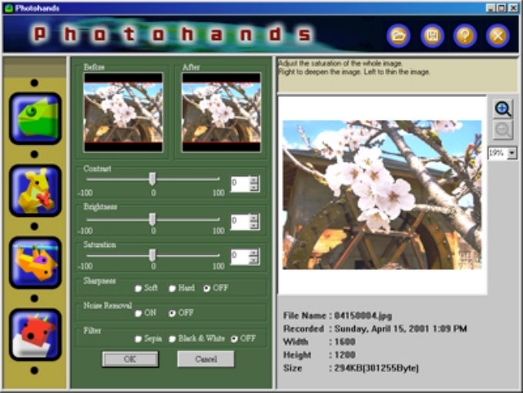Screen dimensions: 523x393
Task: Click the Photohands title bar app icon
Action: pos(8,8)
